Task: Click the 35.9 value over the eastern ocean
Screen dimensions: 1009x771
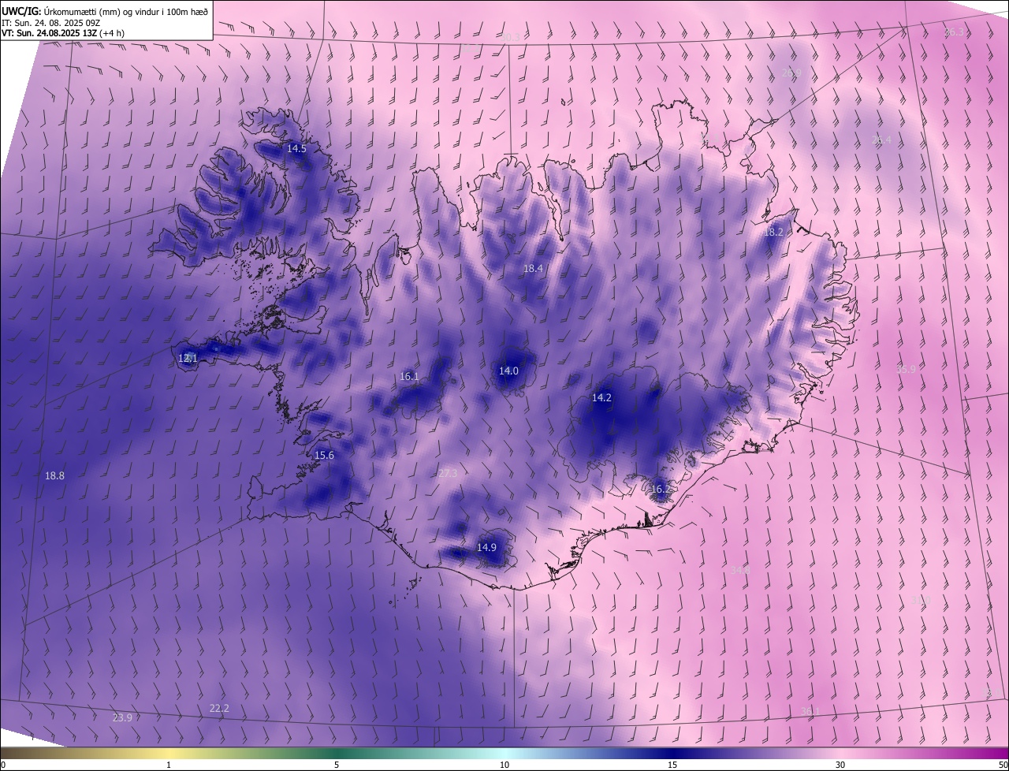Action: [x=907, y=369]
